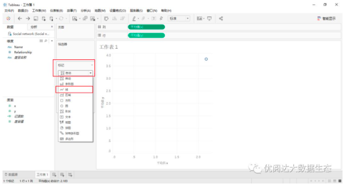Click the Presentation mode monitor icon
Viewport: 343px width, 185px height.
click(209, 19)
